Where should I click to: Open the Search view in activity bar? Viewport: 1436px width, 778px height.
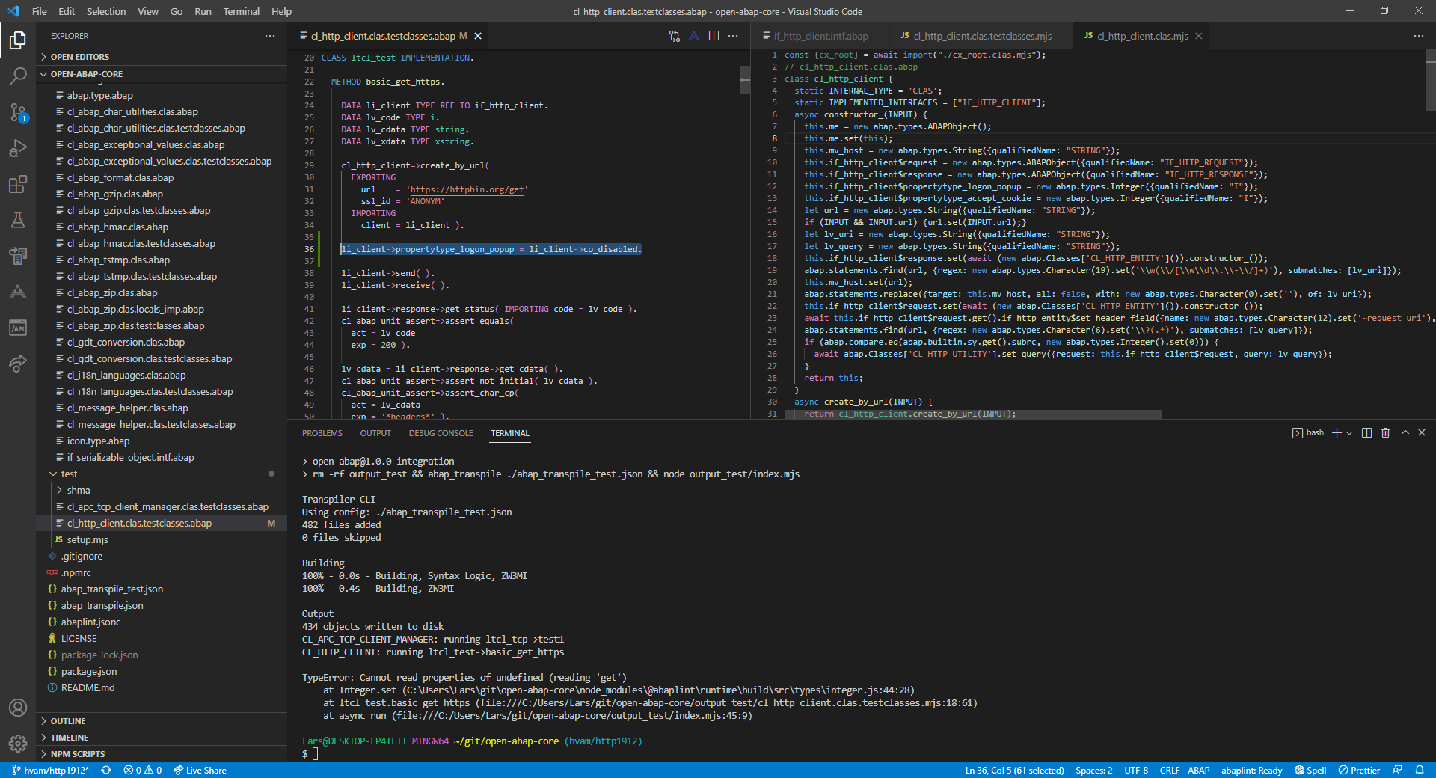18,76
